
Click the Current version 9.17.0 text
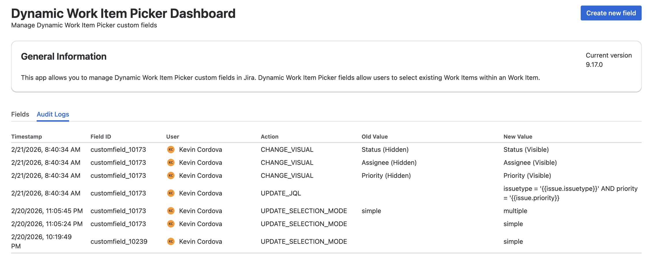(608, 60)
